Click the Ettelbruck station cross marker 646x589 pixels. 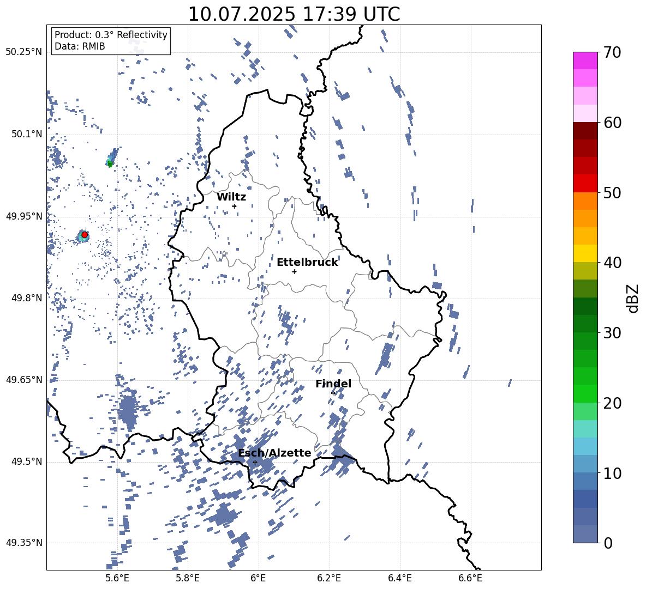pyautogui.click(x=294, y=271)
